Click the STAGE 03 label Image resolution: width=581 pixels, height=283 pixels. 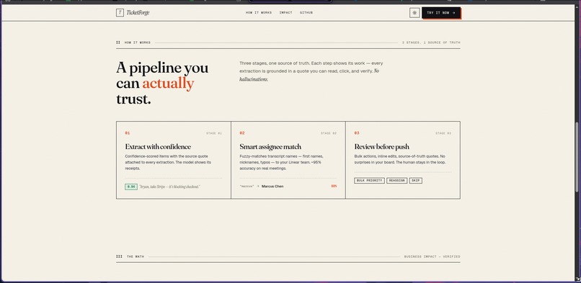point(443,133)
